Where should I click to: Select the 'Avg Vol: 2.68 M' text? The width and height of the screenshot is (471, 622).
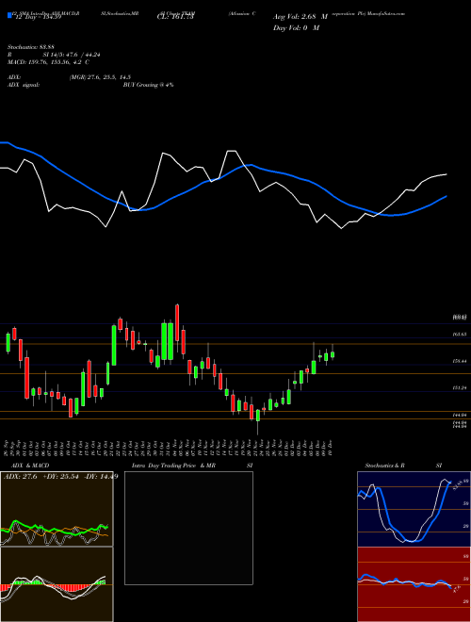tap(300, 17)
